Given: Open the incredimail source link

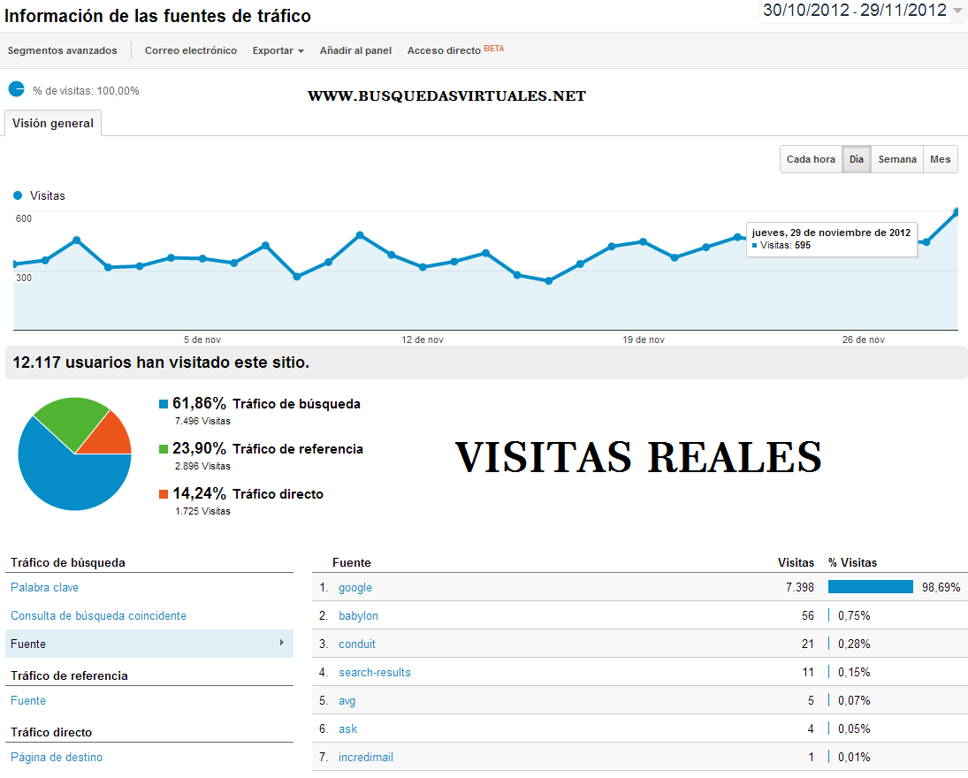Looking at the screenshot, I should tap(365, 757).
